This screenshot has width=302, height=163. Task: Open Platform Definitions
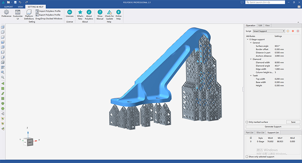point(29,12)
